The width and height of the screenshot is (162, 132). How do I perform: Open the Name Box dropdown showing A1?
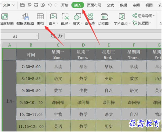(x=37, y=36)
